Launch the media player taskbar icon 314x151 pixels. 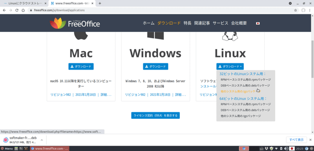point(26,149)
